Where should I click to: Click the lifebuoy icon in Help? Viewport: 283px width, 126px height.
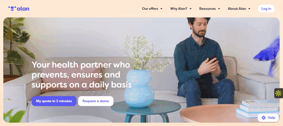coord(263,118)
